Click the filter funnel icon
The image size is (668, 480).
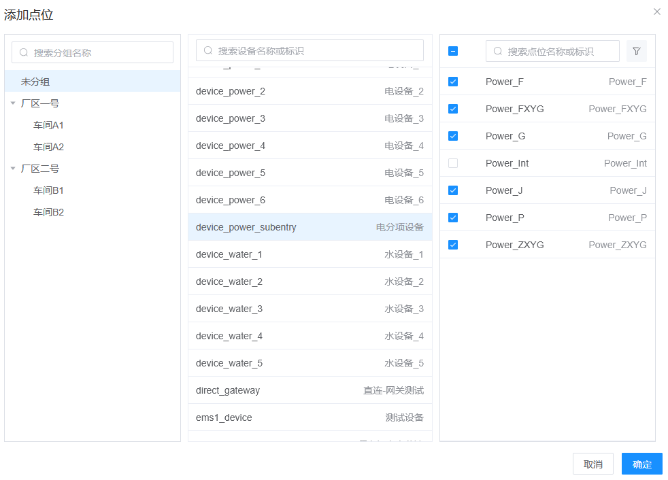pyautogui.click(x=636, y=51)
